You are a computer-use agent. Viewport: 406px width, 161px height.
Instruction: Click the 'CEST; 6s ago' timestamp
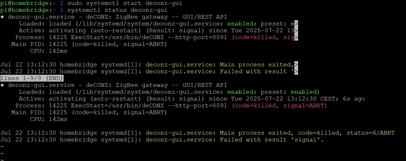point(342,99)
